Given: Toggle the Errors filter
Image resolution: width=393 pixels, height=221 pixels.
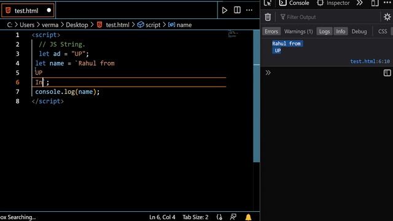Looking at the screenshot, I should point(271,31).
